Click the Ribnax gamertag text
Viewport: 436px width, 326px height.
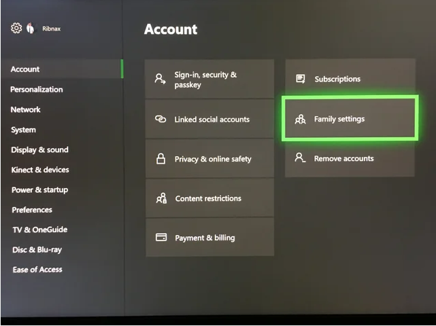pos(52,29)
